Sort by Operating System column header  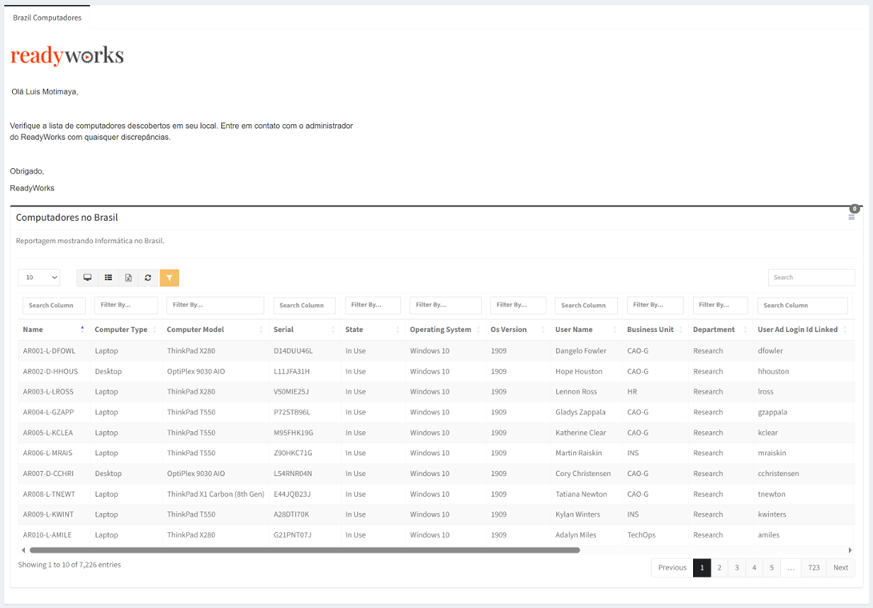click(x=446, y=330)
